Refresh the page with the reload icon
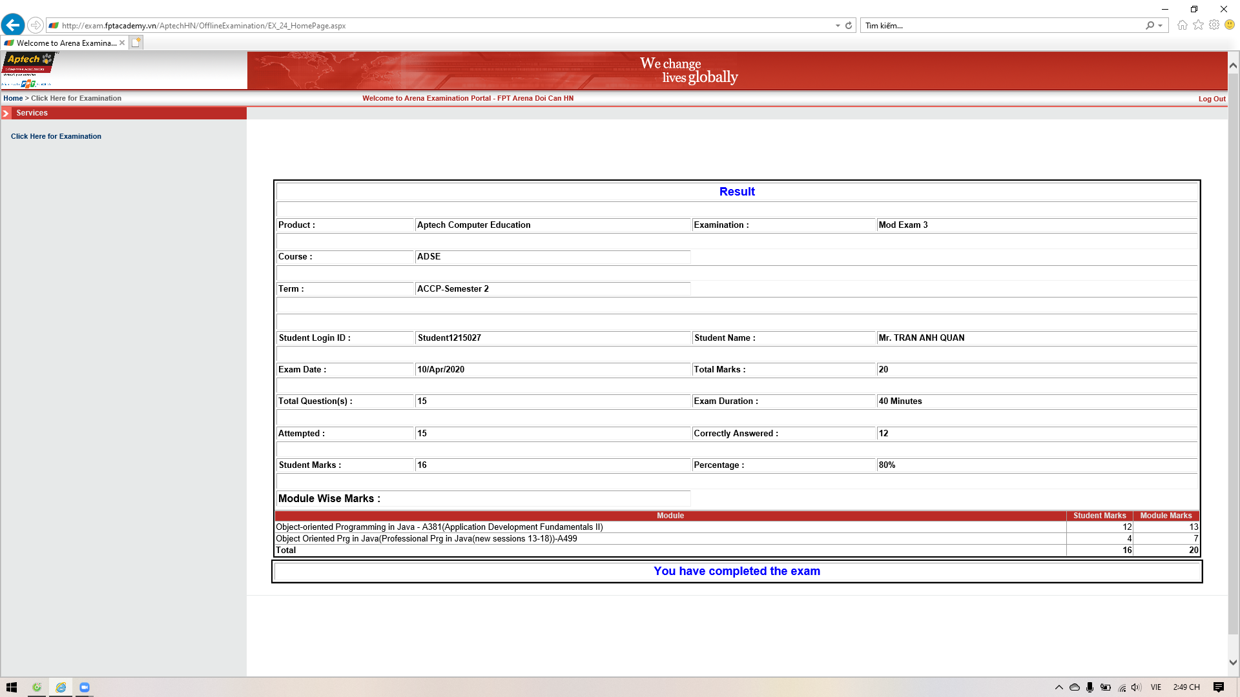The width and height of the screenshot is (1240, 697). tap(849, 26)
